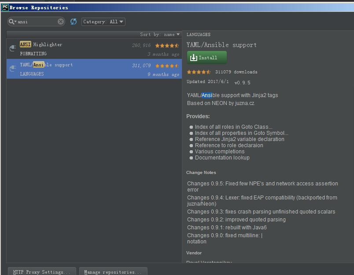This screenshot has height=275, width=354.
Task: Open Manage repositories dialog
Action: 113,272
